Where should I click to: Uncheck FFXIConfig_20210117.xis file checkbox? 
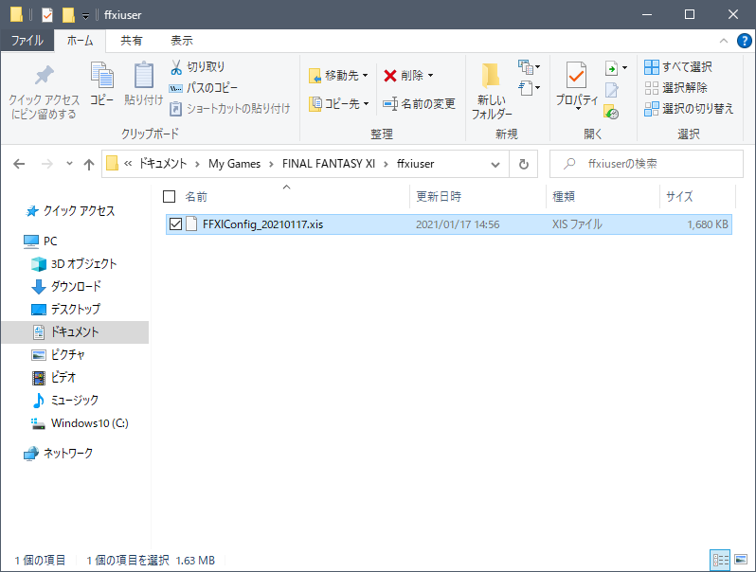click(175, 224)
